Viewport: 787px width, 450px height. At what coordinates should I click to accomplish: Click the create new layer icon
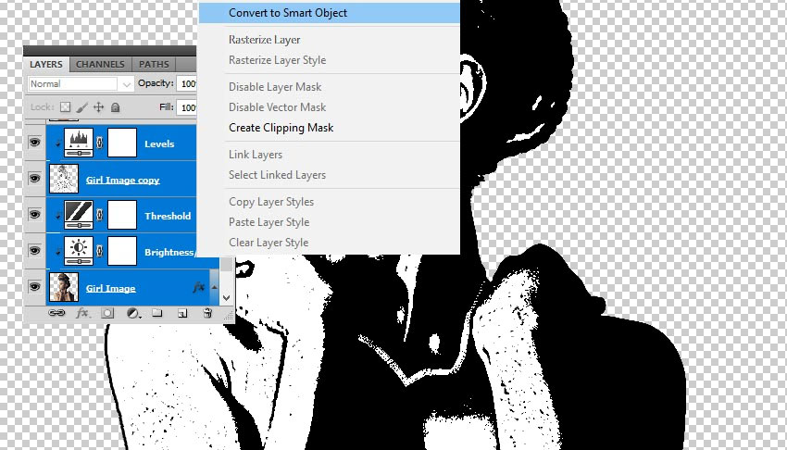[x=182, y=313]
